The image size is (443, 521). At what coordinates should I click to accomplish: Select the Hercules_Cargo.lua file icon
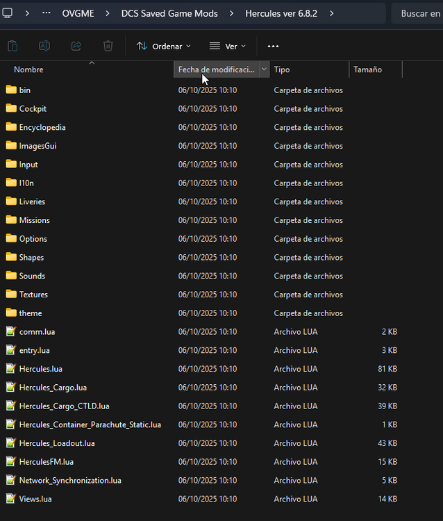(x=11, y=388)
